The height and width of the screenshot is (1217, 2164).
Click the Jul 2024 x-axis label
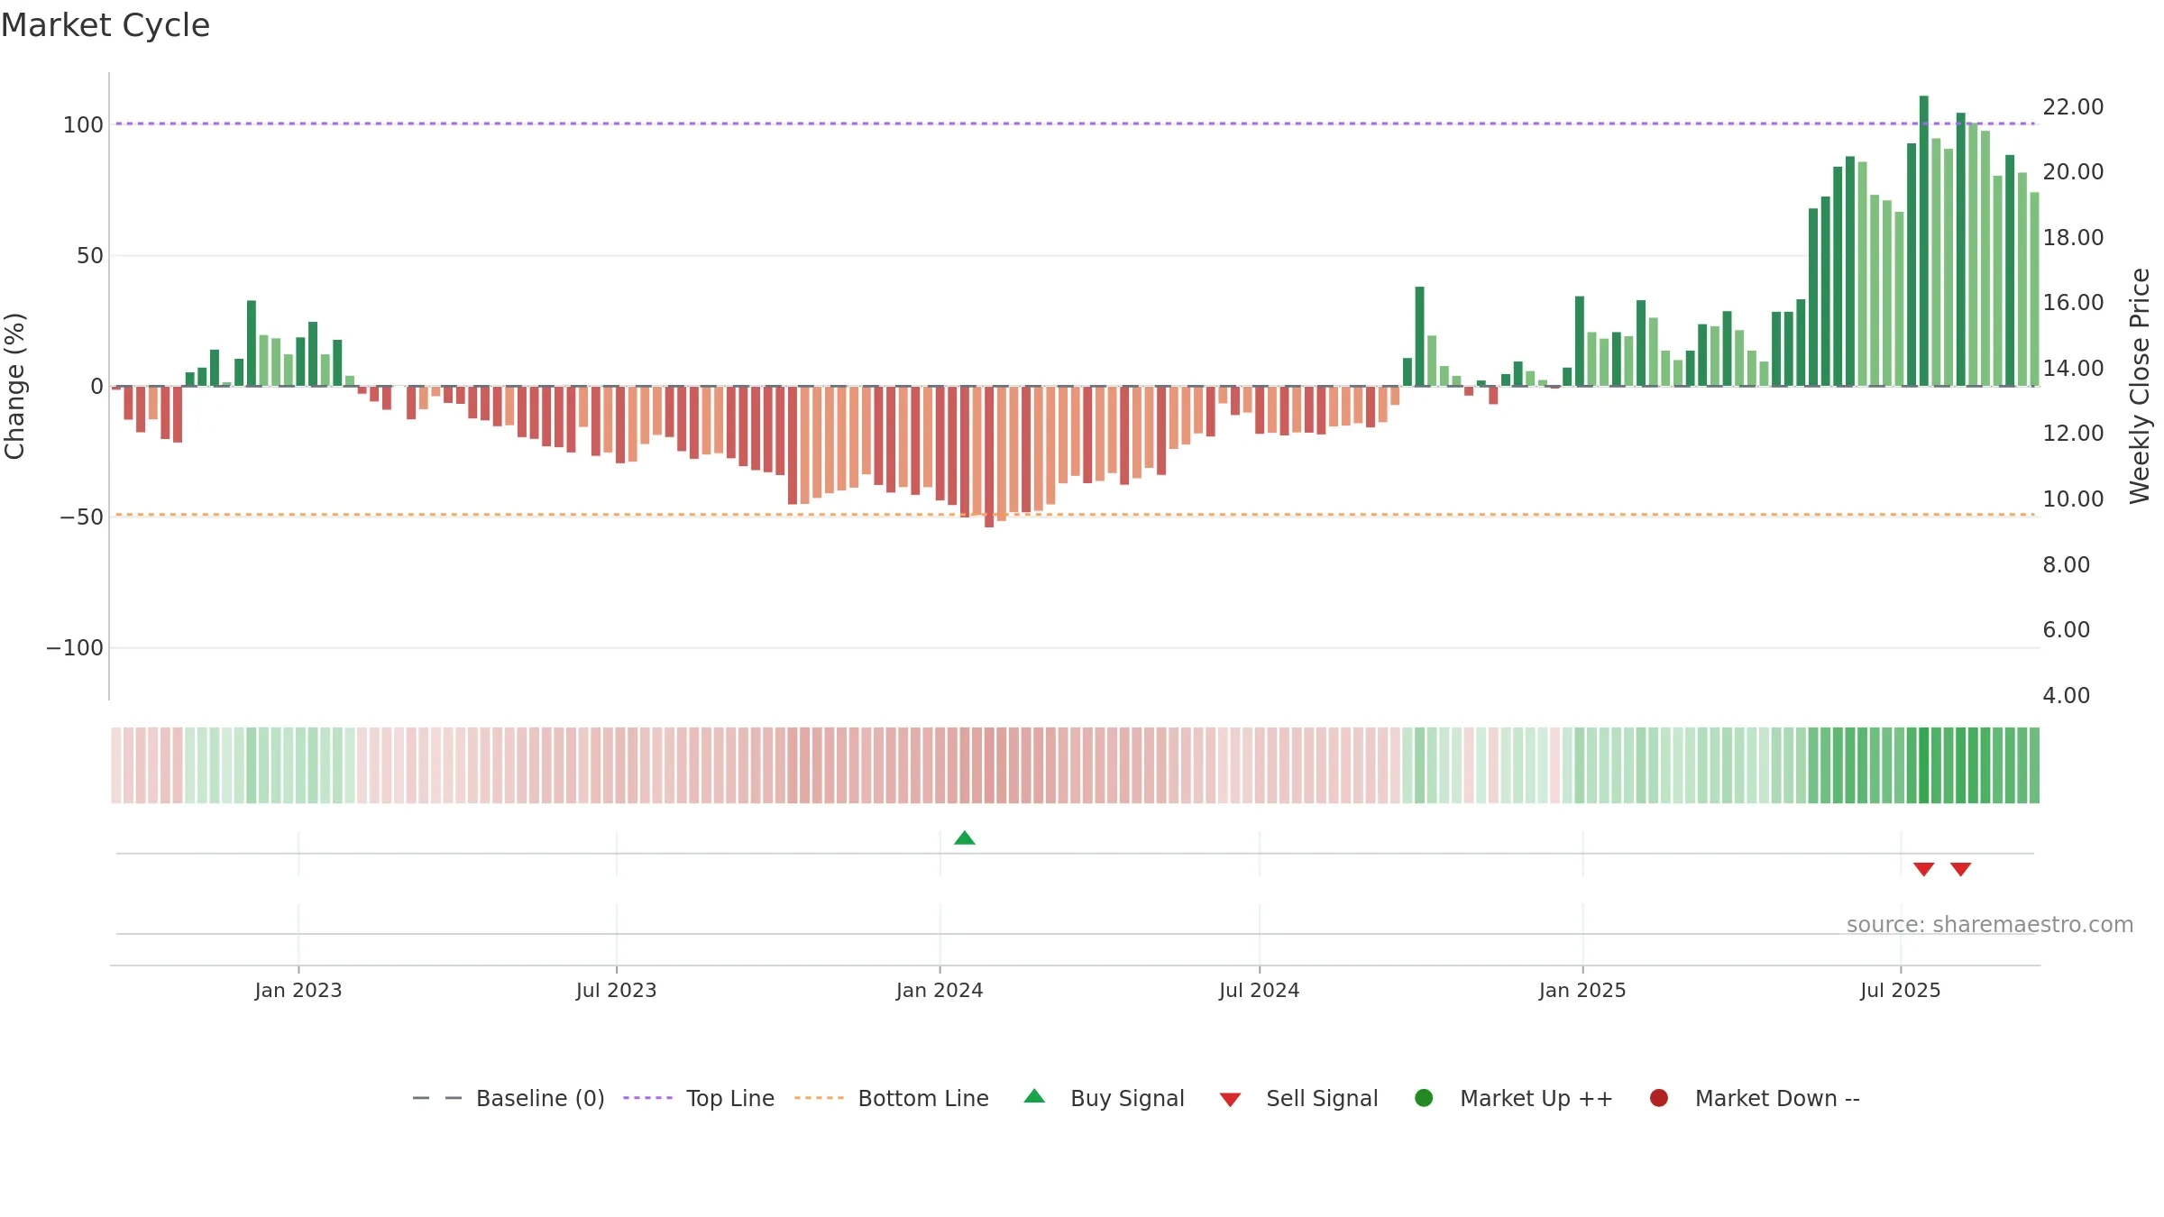click(1260, 991)
